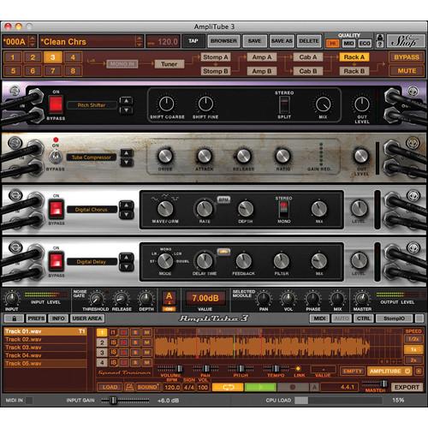This screenshot has width=428, height=428.
Task: Switch to the Rack B module
Action: click(354, 71)
